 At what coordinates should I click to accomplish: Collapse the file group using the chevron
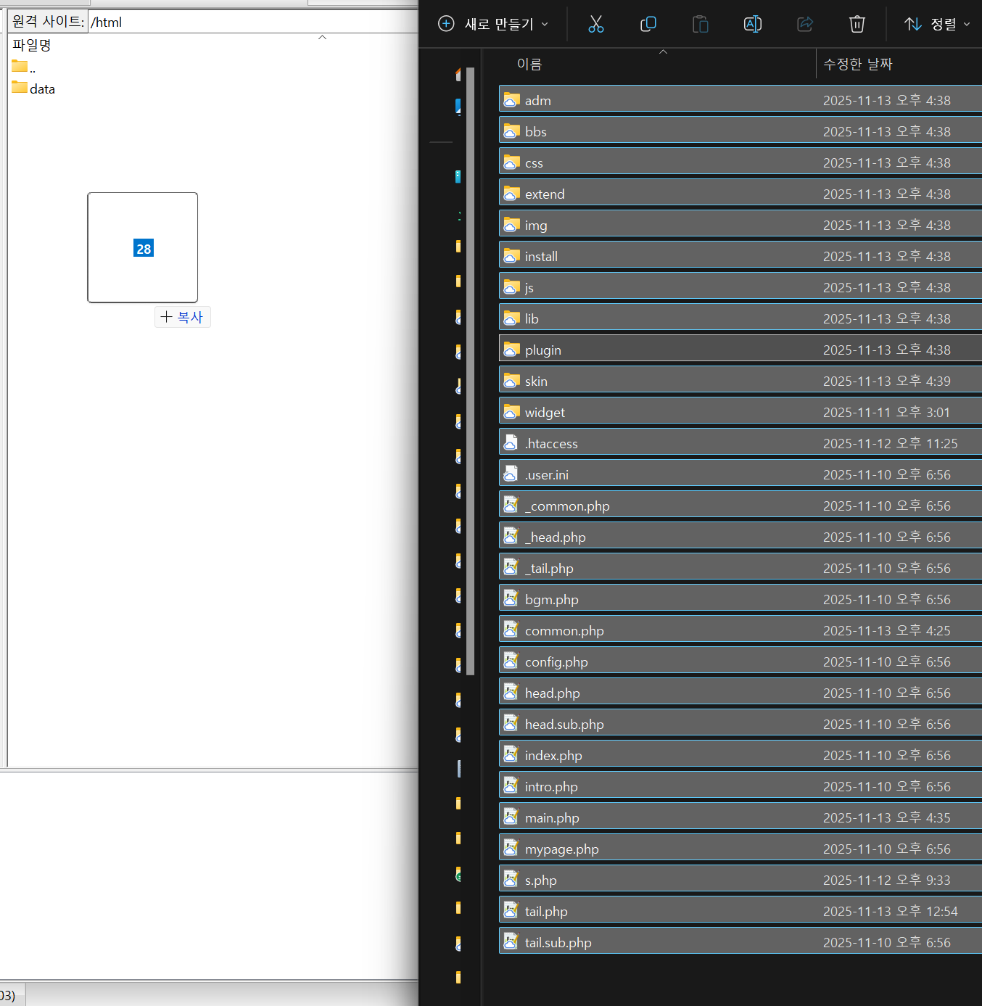[662, 51]
